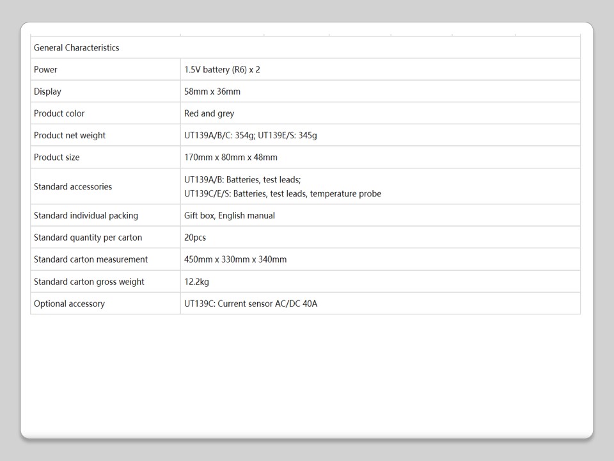This screenshot has height=461, width=614.
Task: Click the UT139C/E/S temperature probe line
Action: click(x=283, y=193)
